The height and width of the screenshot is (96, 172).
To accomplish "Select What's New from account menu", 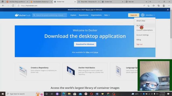I will pyautogui.click(x=141, y=21).
